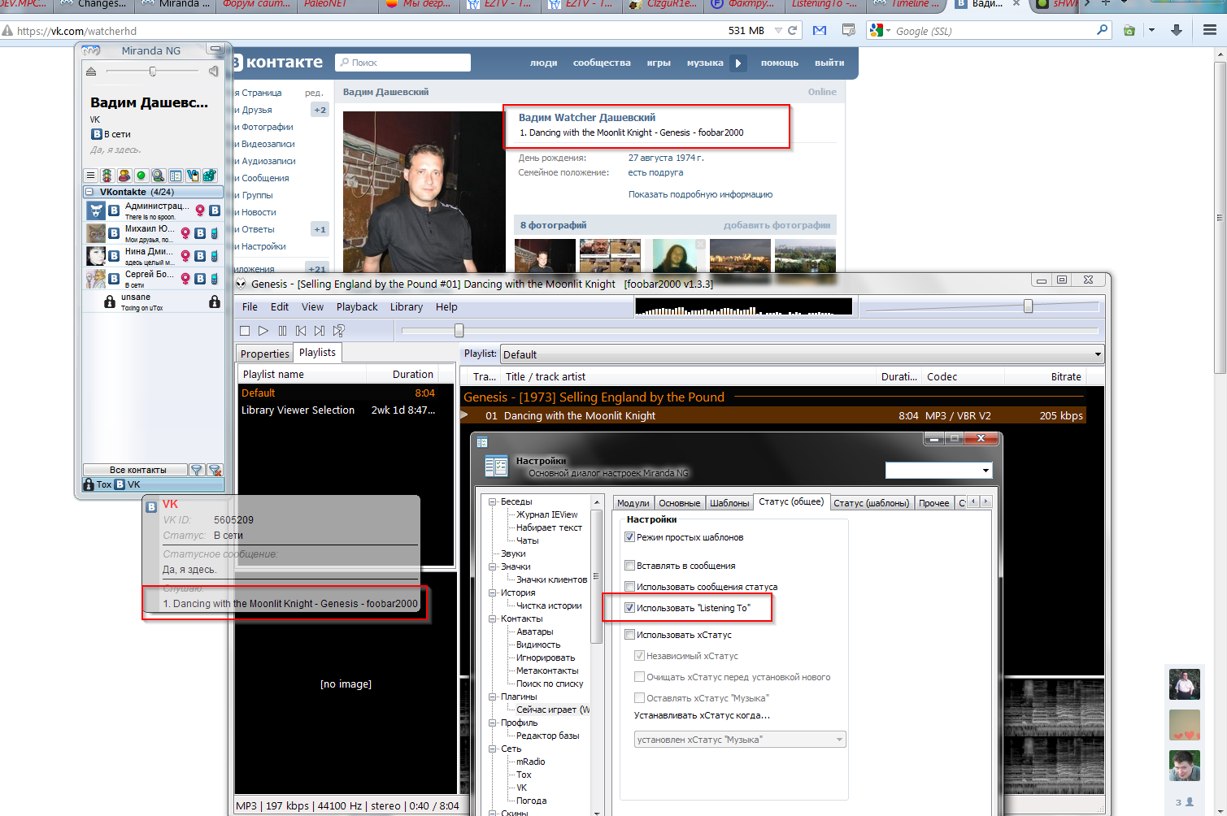Collapse the Контакты tree node
The height and width of the screenshot is (816, 1227).
[x=493, y=619]
